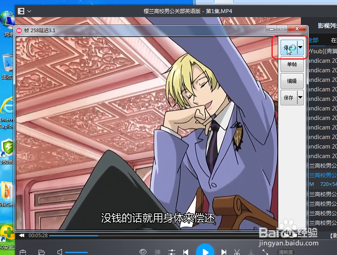
Task: Click the fast-forward icon at progress bar end
Action: pos(287,236)
